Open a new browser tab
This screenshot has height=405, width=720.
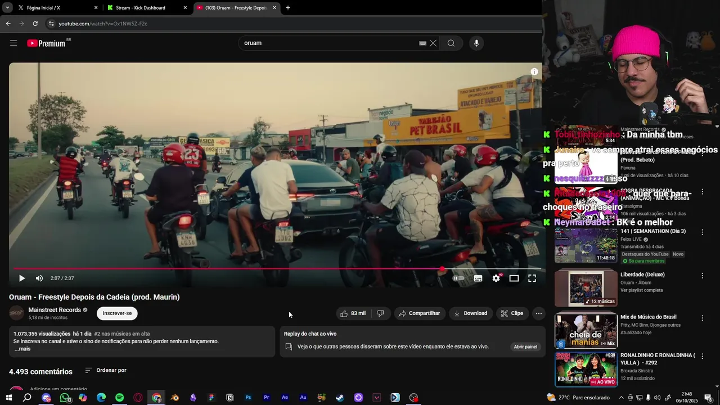coord(288,8)
